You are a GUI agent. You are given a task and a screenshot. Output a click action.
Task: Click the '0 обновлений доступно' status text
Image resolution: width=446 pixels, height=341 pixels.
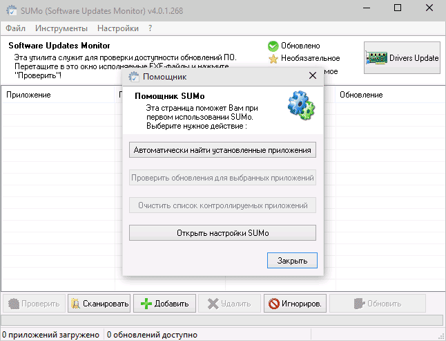click(x=152, y=335)
